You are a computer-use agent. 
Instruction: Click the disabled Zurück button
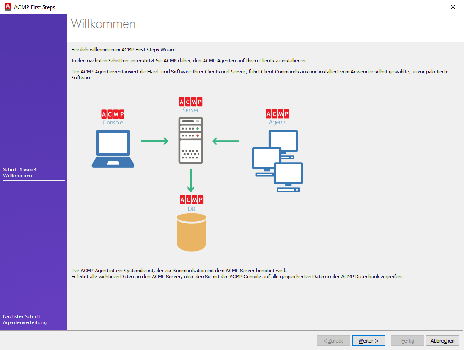[x=333, y=340]
